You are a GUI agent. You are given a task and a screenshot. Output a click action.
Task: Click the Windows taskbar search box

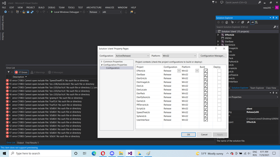[40, 153]
